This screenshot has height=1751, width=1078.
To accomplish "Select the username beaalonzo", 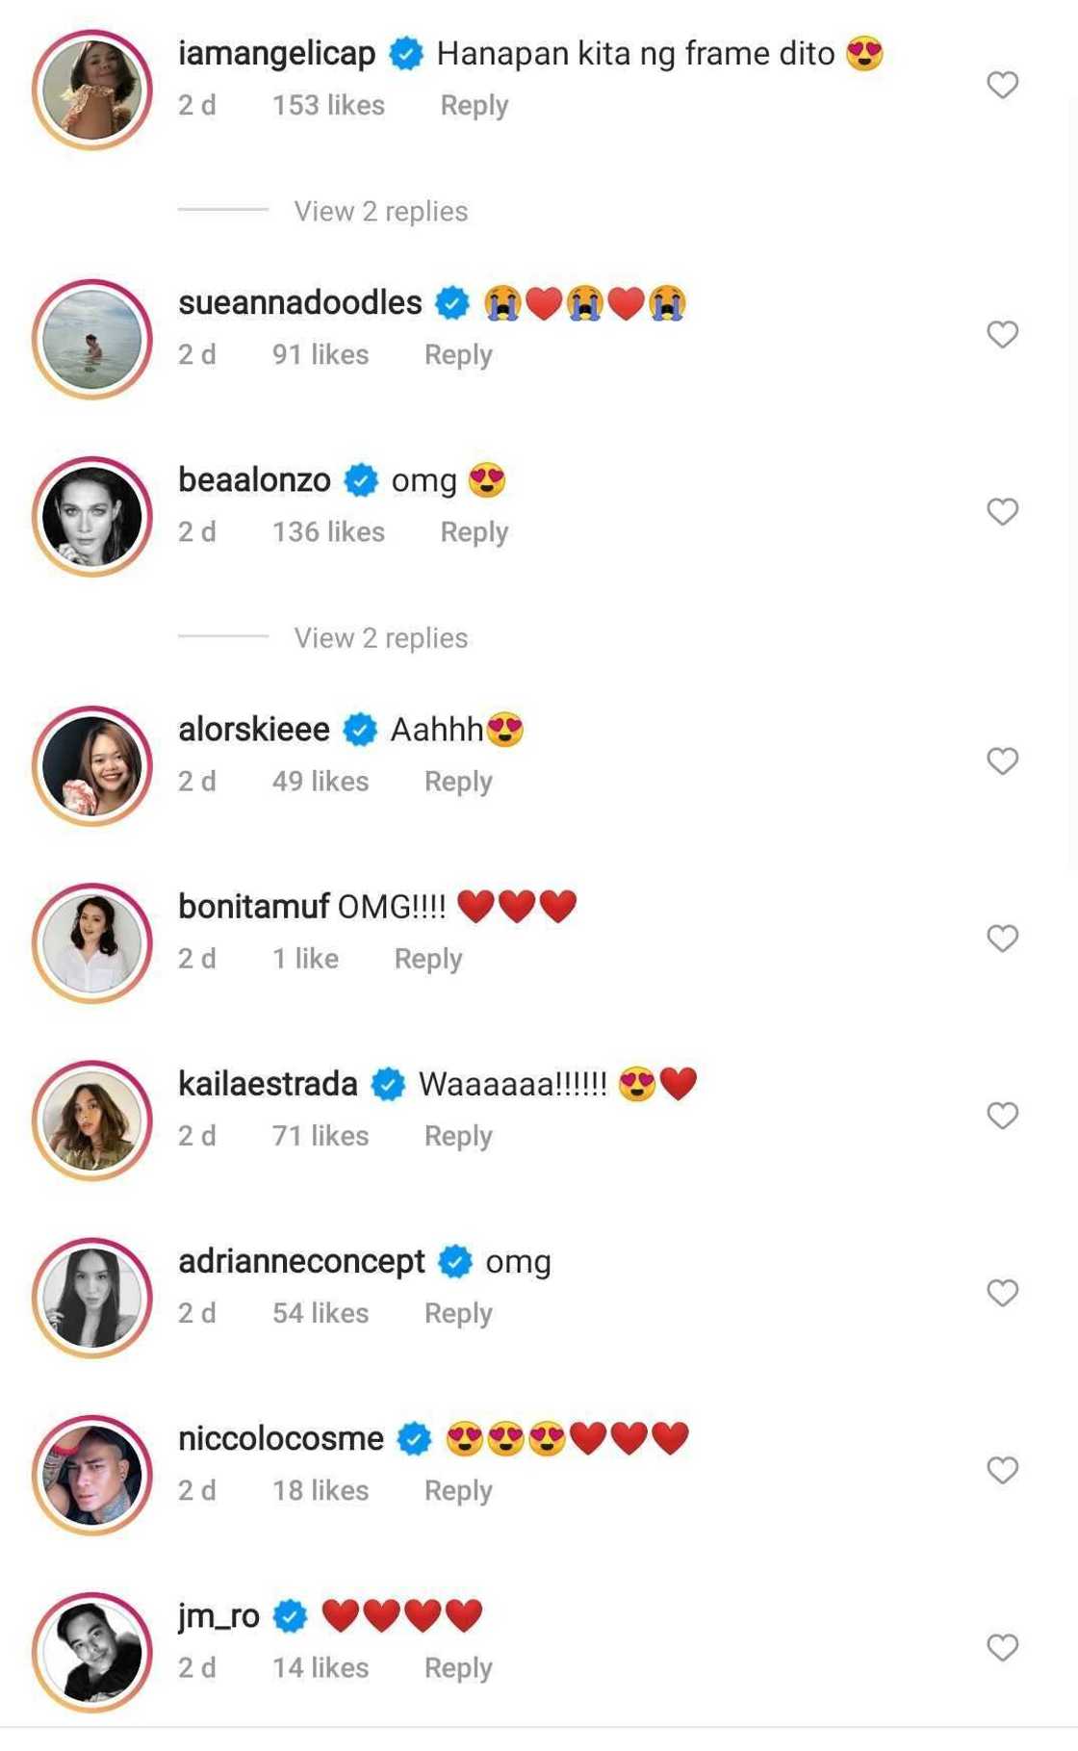I will pyautogui.click(x=254, y=478).
